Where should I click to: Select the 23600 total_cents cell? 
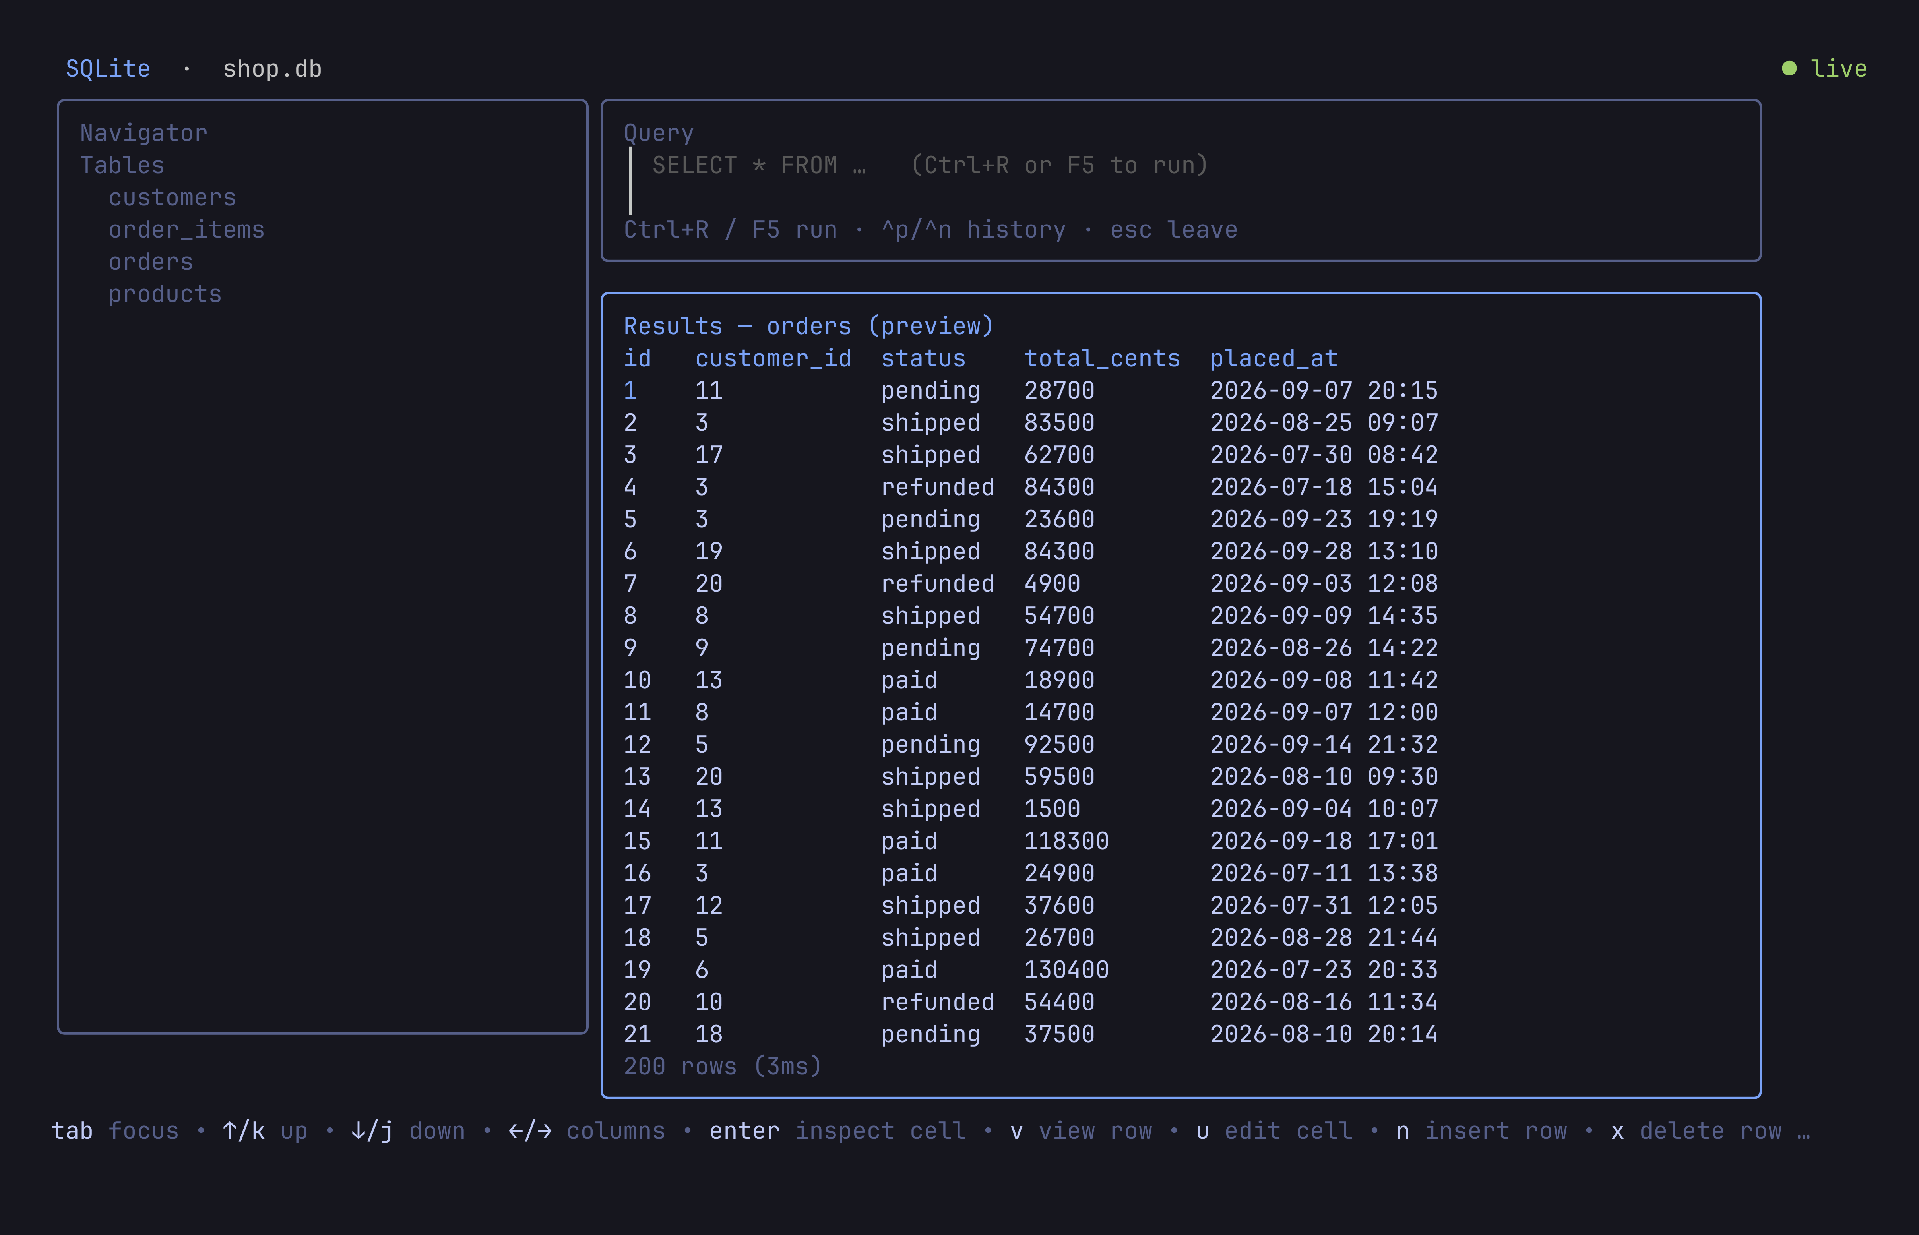point(1059,519)
